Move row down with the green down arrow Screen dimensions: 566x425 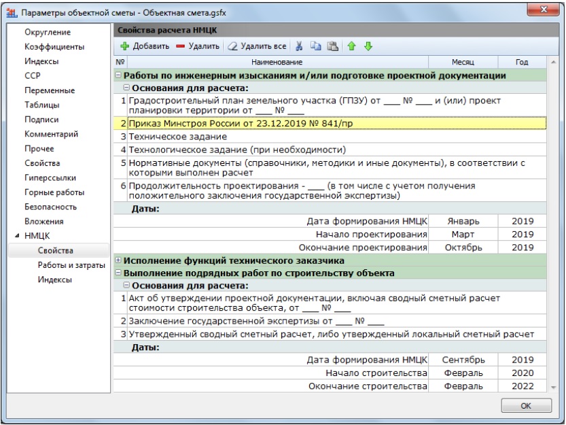click(x=368, y=46)
